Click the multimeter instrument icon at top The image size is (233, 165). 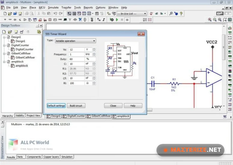(230, 28)
